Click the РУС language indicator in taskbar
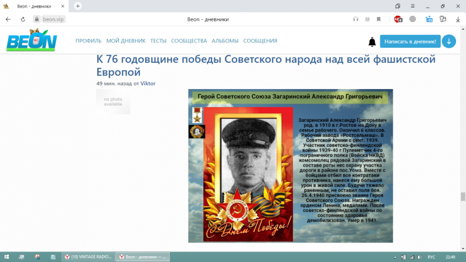The width and height of the screenshot is (466, 262). pyautogui.click(x=432, y=256)
